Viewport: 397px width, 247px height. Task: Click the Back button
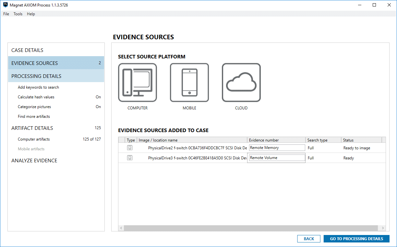click(x=309, y=239)
